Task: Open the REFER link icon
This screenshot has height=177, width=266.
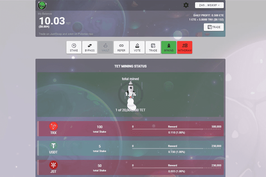Action: click(x=121, y=47)
